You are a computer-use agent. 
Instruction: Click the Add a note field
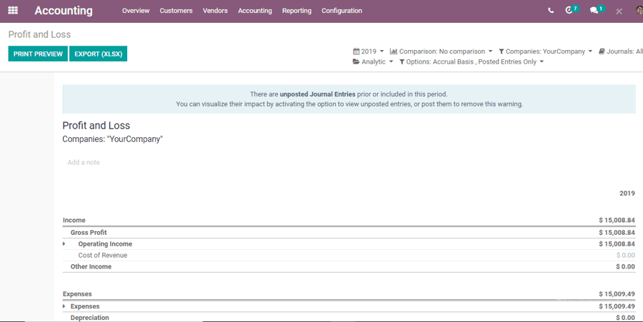click(84, 162)
